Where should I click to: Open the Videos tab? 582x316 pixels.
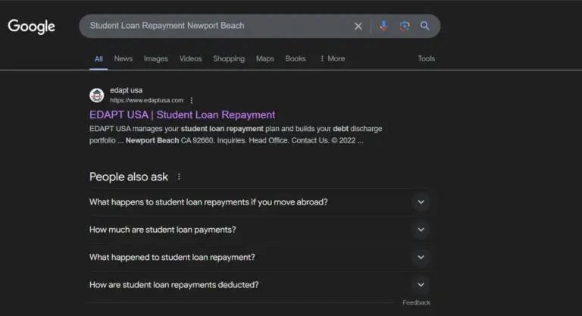pos(190,58)
